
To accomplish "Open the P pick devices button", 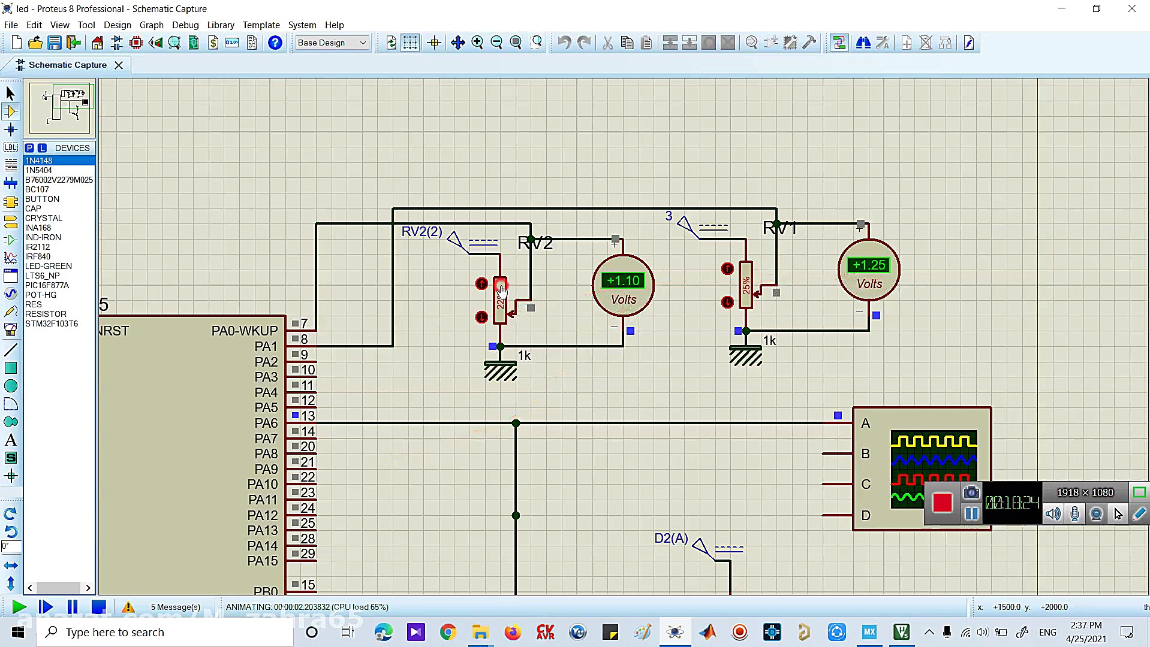I will click(29, 148).
